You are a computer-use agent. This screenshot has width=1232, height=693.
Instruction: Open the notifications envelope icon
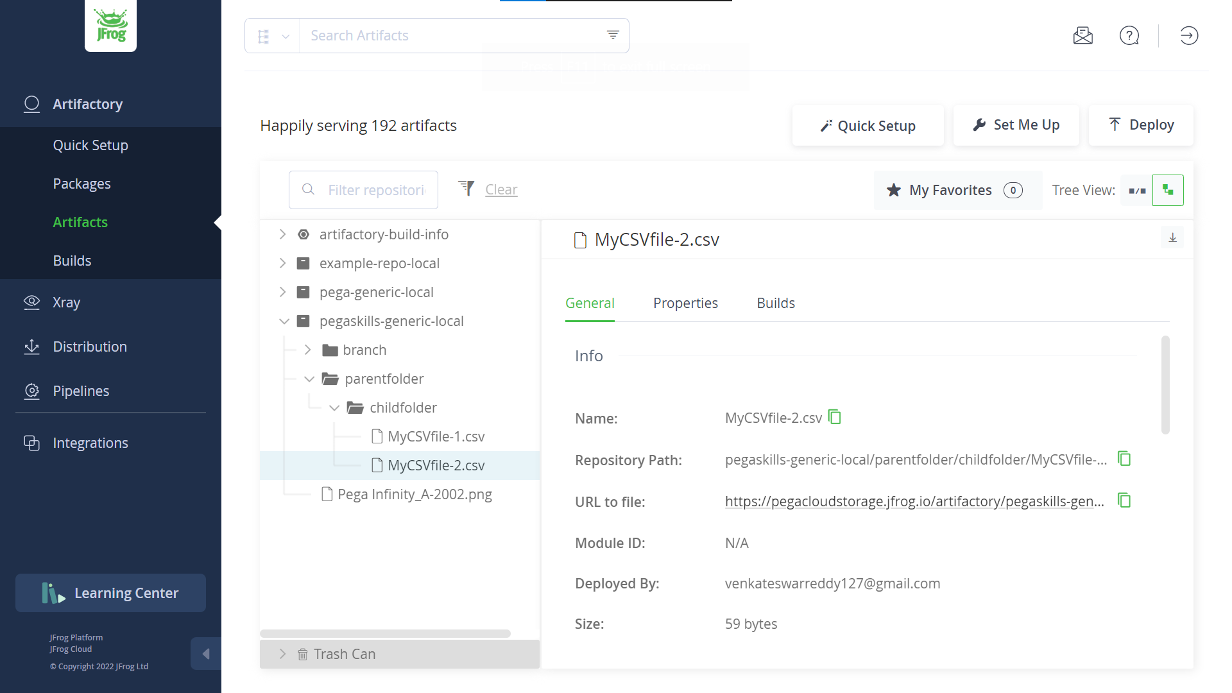point(1082,35)
